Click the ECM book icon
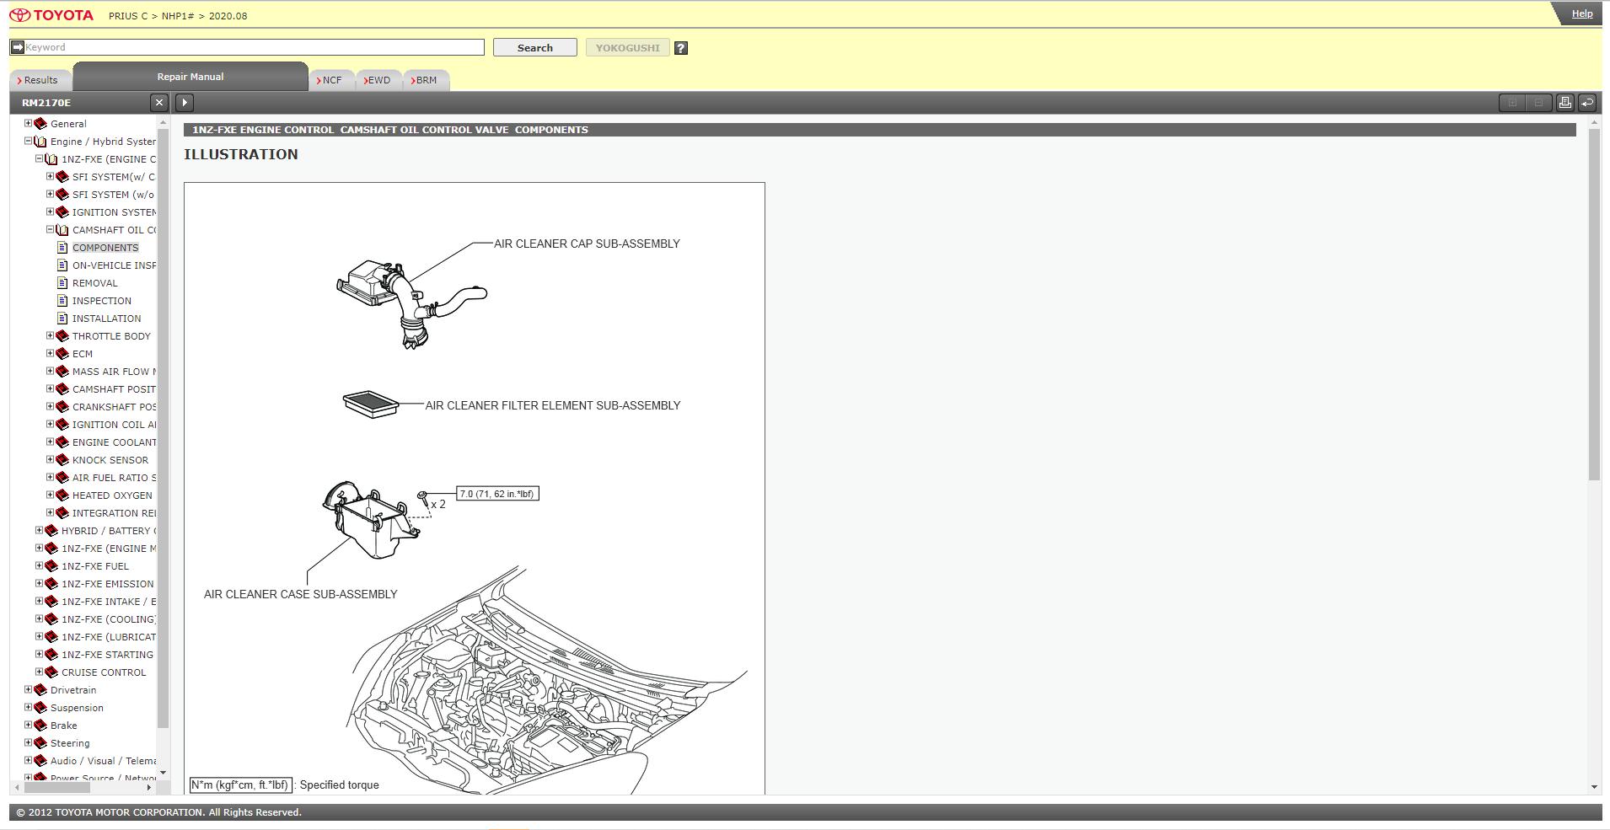Image resolution: width=1610 pixels, height=830 pixels. pyautogui.click(x=62, y=354)
